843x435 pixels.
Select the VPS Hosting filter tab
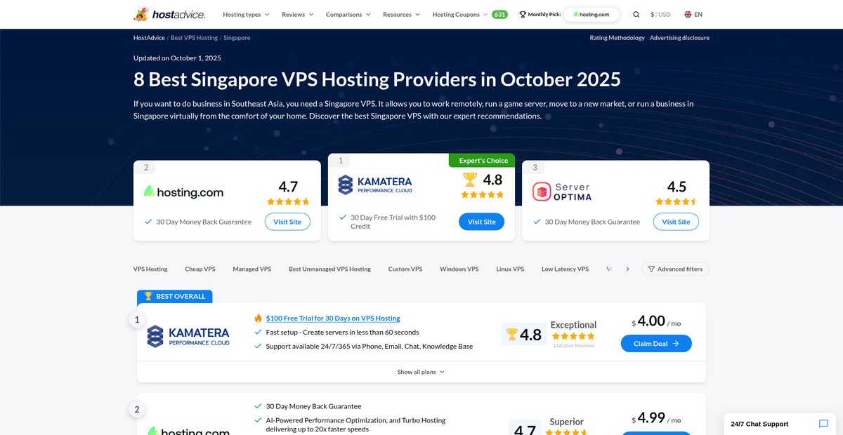click(150, 269)
